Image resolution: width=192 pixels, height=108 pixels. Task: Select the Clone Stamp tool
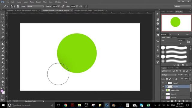click(x=3, y=44)
